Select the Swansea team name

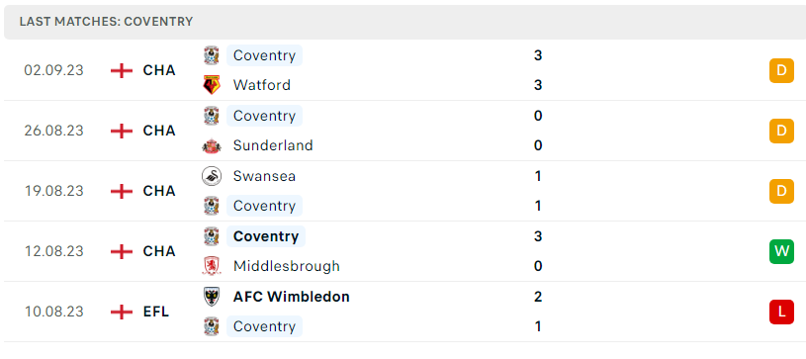[x=264, y=176]
